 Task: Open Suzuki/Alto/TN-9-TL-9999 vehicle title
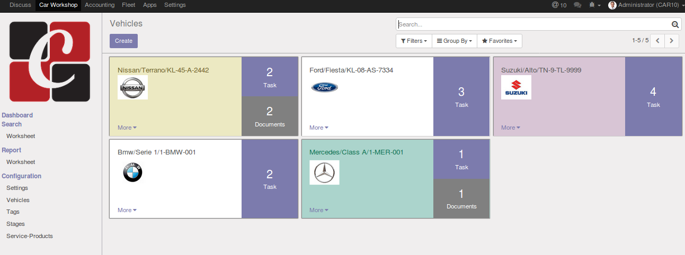tap(541, 70)
